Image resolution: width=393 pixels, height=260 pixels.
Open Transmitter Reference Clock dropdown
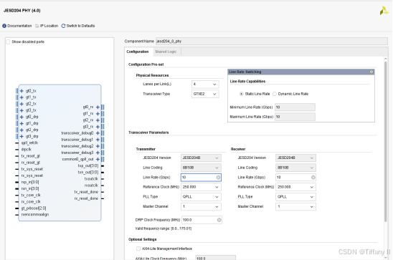[201, 187]
